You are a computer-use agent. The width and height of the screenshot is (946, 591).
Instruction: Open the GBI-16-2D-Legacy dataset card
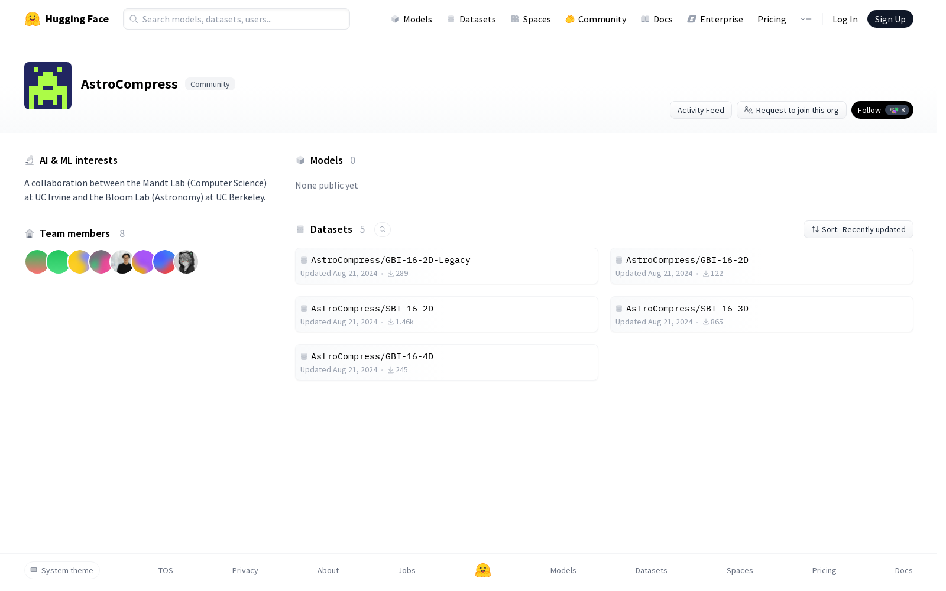click(446, 266)
